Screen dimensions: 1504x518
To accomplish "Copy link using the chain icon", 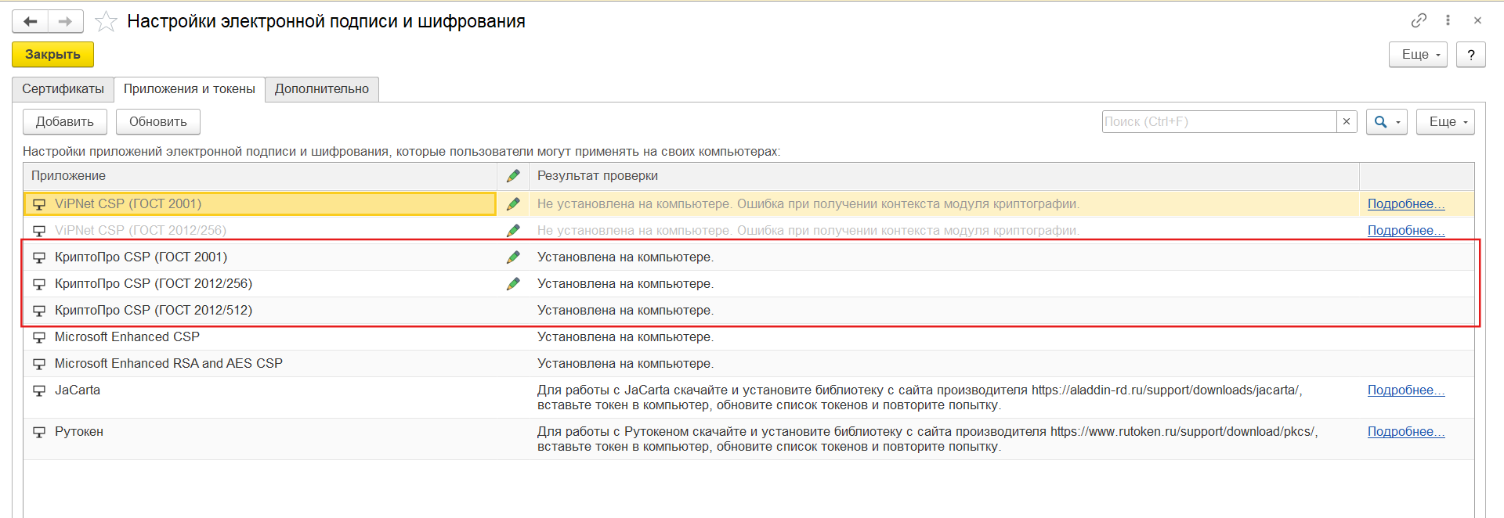I will pyautogui.click(x=1419, y=20).
